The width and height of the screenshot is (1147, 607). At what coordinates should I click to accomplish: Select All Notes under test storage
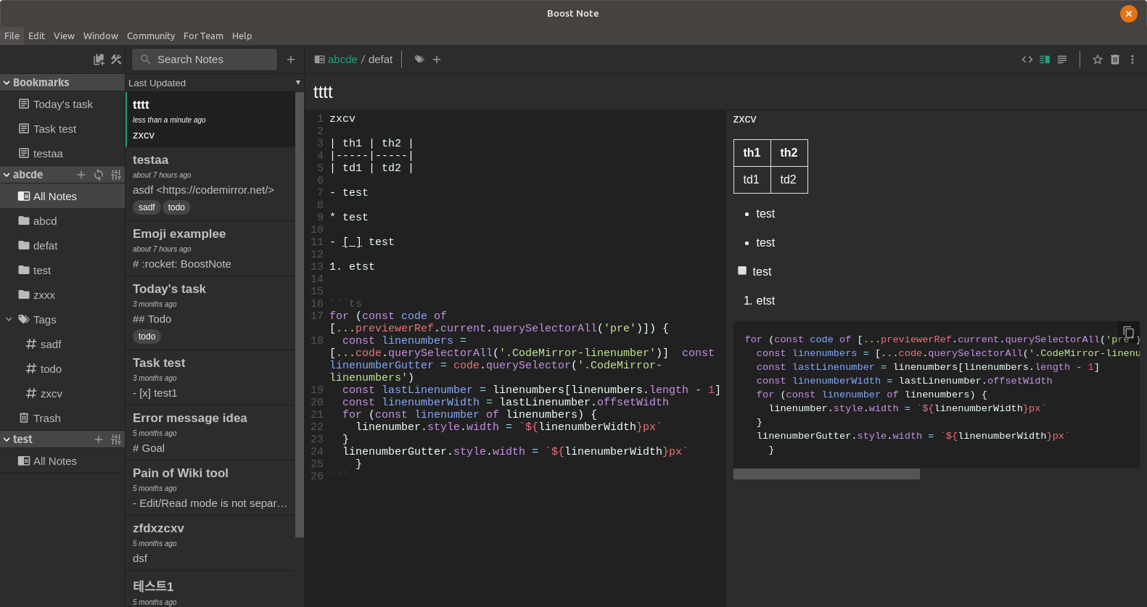[62, 461]
